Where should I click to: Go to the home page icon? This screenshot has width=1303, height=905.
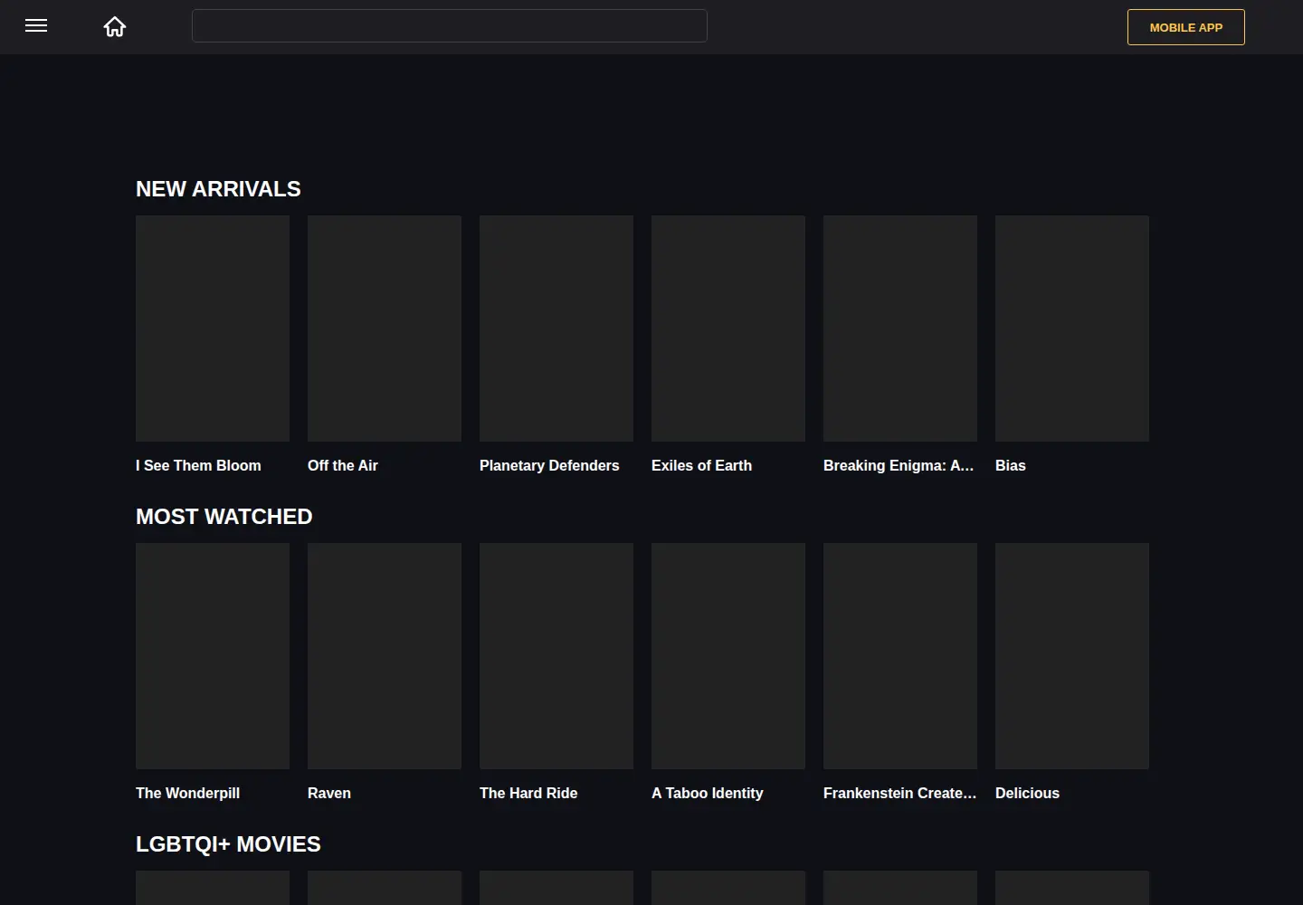click(x=115, y=27)
